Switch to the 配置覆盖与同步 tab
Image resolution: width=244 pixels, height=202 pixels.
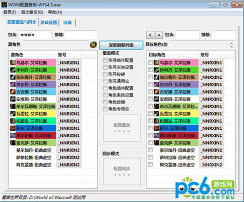point(22,22)
